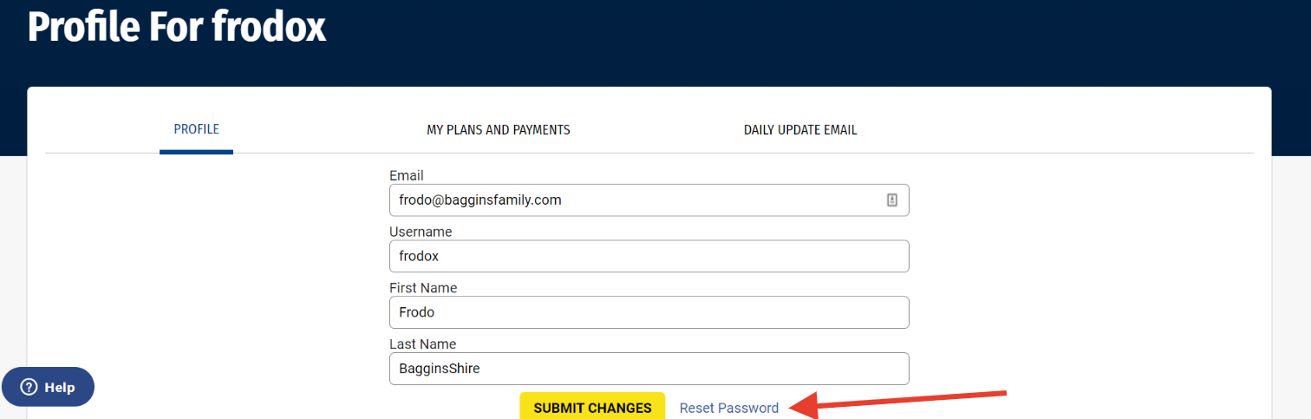The height and width of the screenshot is (419, 1311).
Task: Click the Email label above the first field
Action: 407,176
